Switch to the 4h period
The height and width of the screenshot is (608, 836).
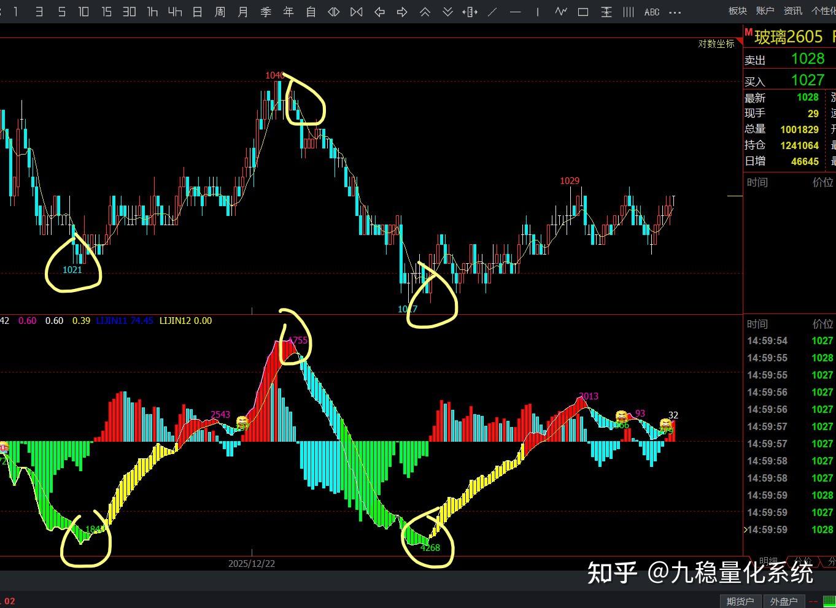pyautogui.click(x=175, y=12)
